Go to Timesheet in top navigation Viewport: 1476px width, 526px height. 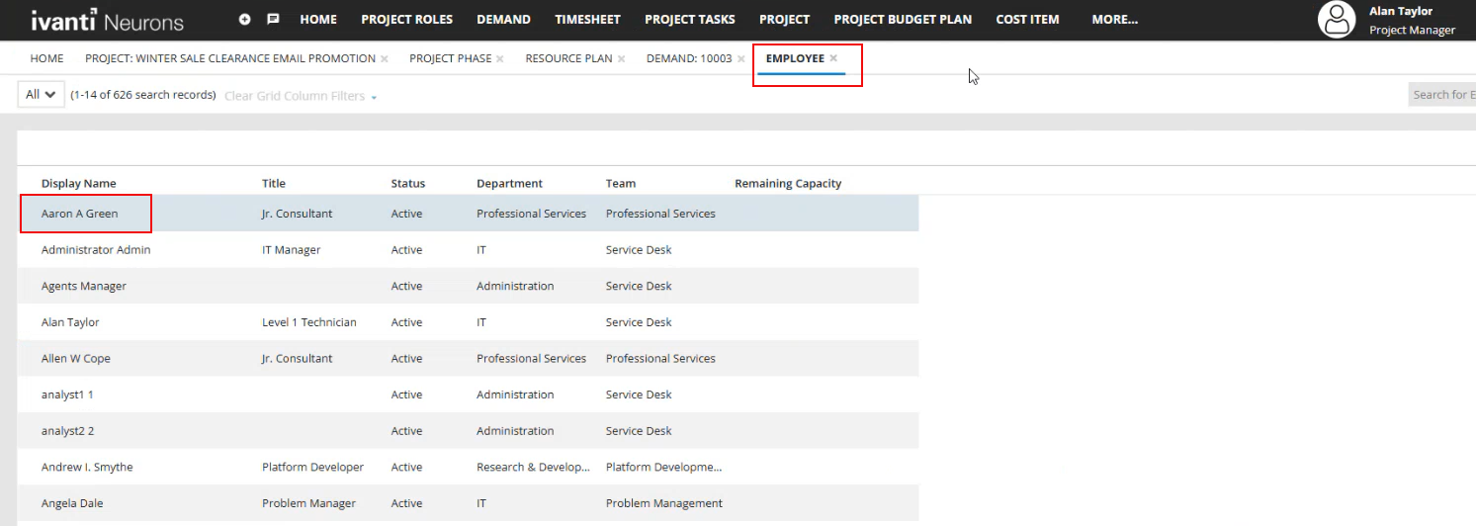[587, 19]
